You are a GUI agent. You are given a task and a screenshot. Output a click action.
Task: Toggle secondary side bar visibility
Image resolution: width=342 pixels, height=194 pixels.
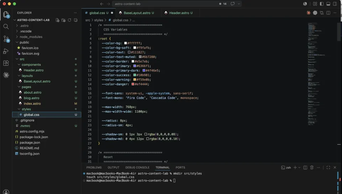point(335,4)
